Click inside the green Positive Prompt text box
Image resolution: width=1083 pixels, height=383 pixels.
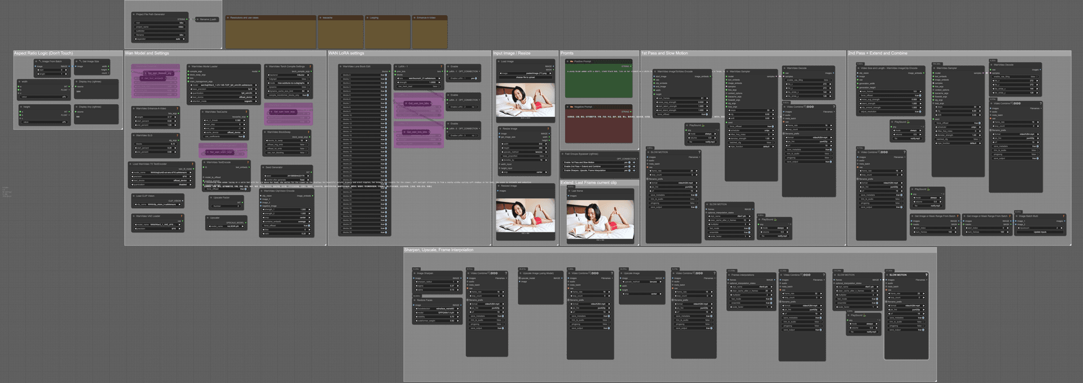(599, 81)
